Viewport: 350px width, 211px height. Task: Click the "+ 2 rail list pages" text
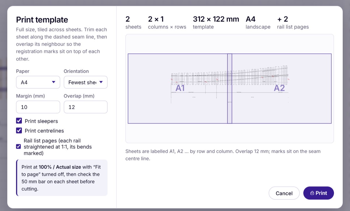click(293, 23)
